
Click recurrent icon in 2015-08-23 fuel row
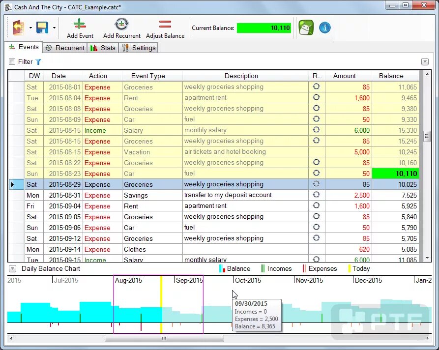coord(317,173)
